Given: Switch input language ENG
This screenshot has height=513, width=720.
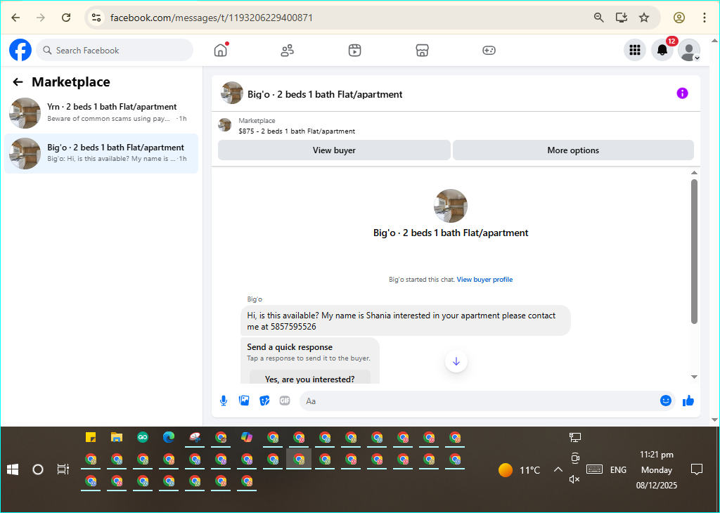Looking at the screenshot, I should 618,470.
